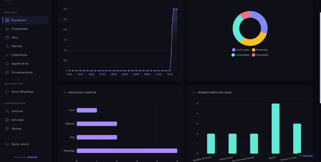Toggle Pendientes legend entry in donut chart
321x162 pixels.
point(260,50)
